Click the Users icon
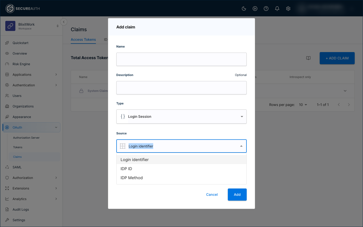Image resolution: width=363 pixels, height=227 pixels. (7, 96)
